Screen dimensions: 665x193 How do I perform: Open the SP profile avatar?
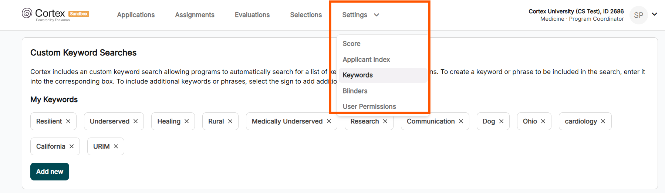[x=639, y=15]
